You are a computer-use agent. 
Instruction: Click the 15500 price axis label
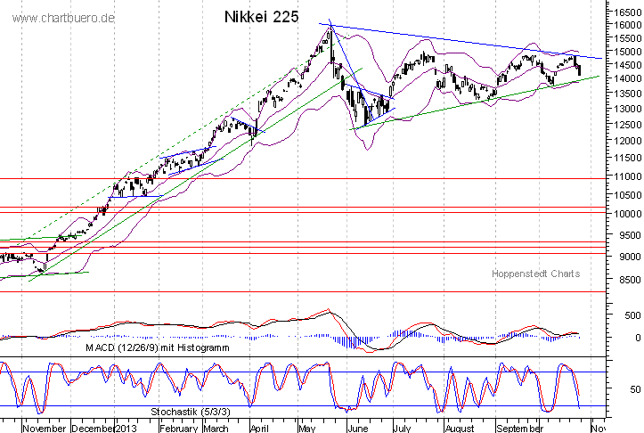coord(628,38)
